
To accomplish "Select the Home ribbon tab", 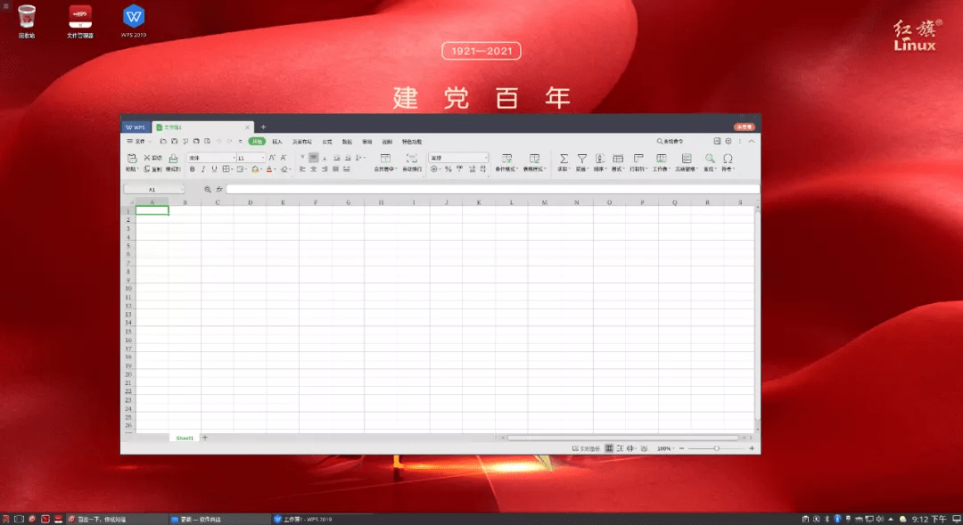I will coord(258,141).
